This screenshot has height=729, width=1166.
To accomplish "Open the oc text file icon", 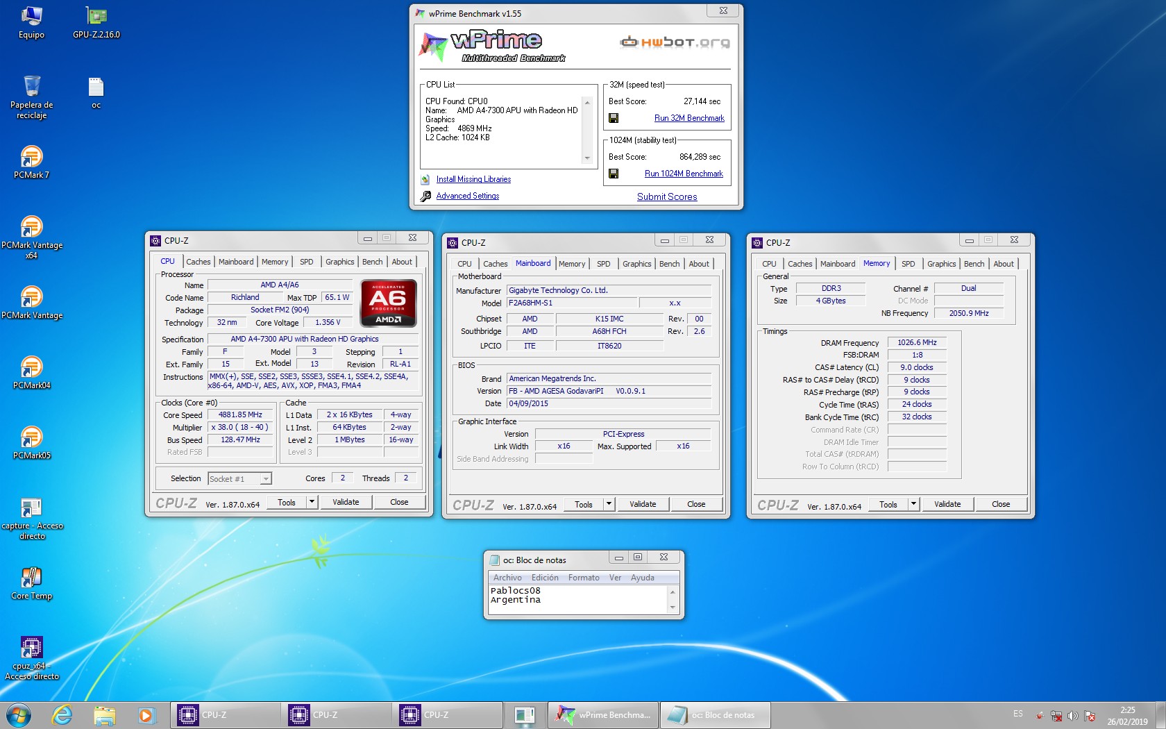I will click(x=96, y=92).
